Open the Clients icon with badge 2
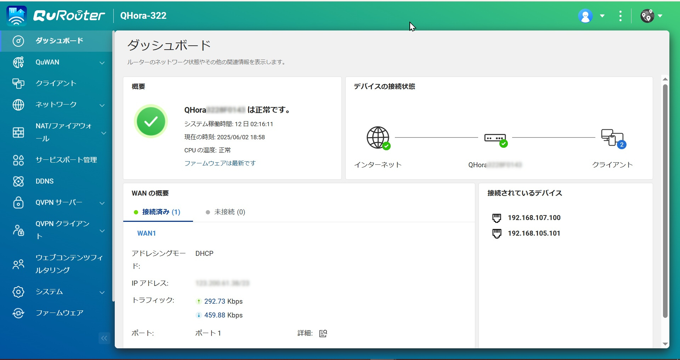 pyautogui.click(x=613, y=138)
